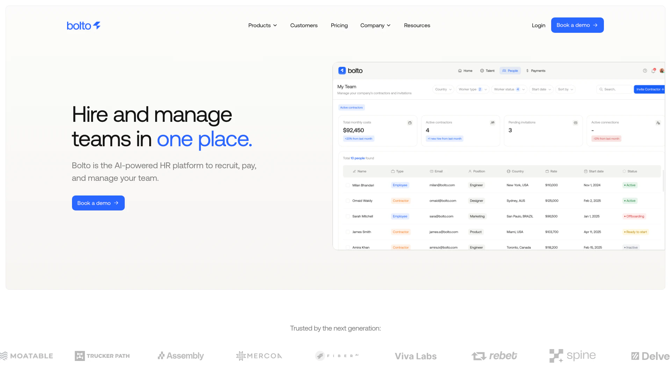671x377 pixels.
Task: Click the Search field in My Team
Action: tap(615, 89)
